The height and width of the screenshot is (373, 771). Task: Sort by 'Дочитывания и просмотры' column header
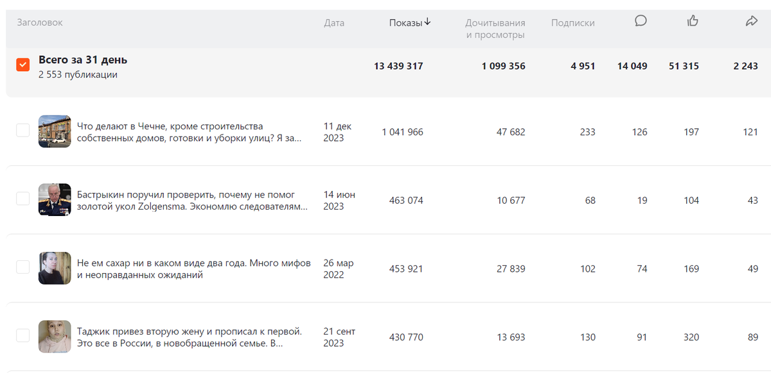coord(495,29)
